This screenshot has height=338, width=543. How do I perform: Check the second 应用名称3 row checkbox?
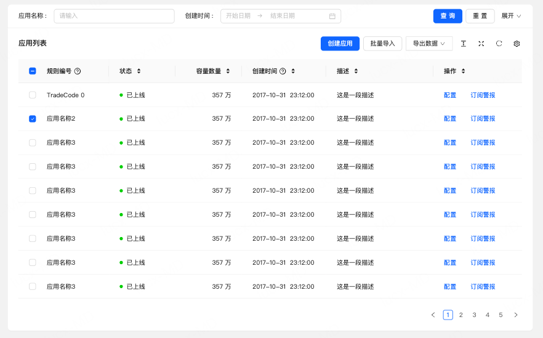point(32,167)
